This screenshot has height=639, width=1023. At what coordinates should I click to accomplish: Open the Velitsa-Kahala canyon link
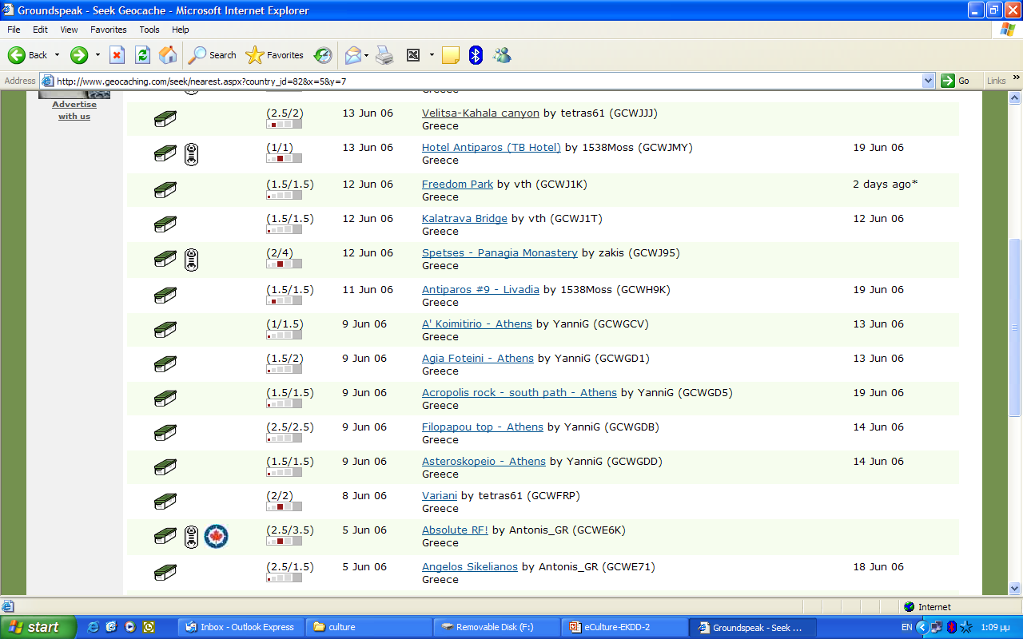[480, 113]
